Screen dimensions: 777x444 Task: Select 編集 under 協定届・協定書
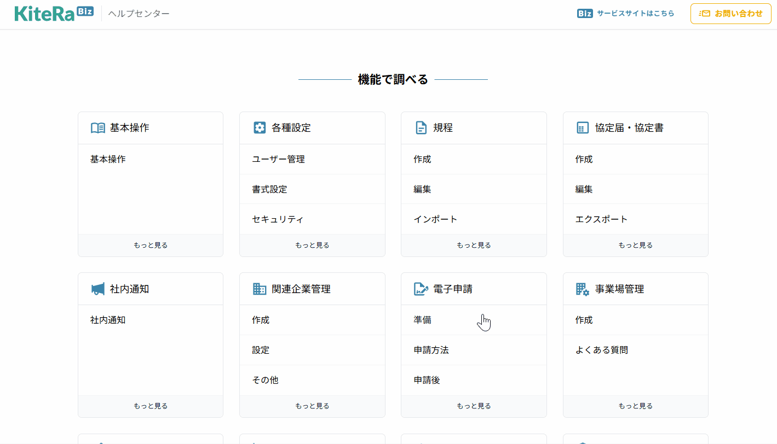636,189
